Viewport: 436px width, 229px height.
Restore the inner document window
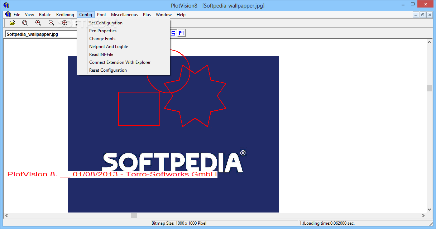pyautogui.click(x=423, y=15)
